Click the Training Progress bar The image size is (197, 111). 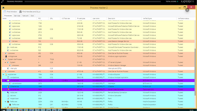(x=93, y=2)
